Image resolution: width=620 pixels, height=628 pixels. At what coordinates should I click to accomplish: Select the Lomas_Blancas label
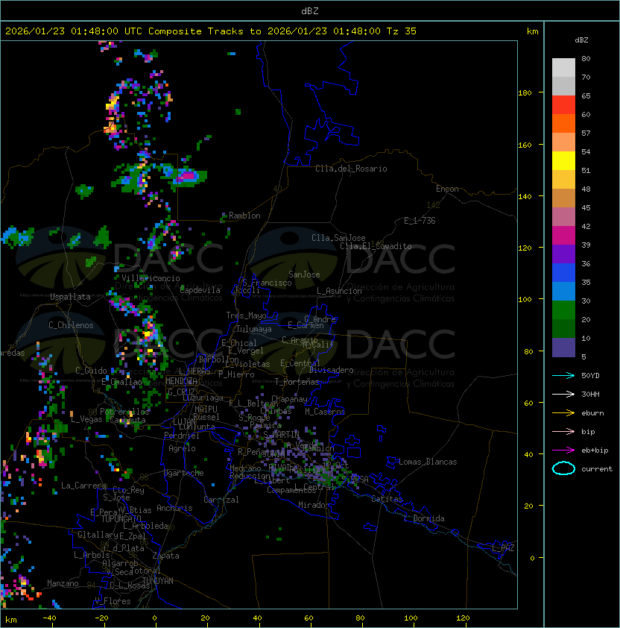(x=428, y=462)
